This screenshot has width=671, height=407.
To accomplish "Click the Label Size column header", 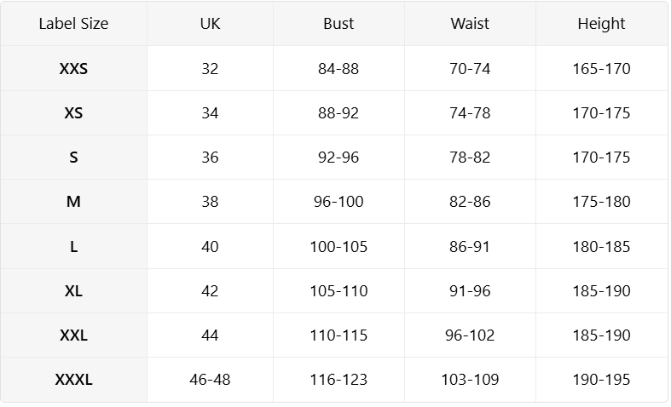I will click(73, 24).
